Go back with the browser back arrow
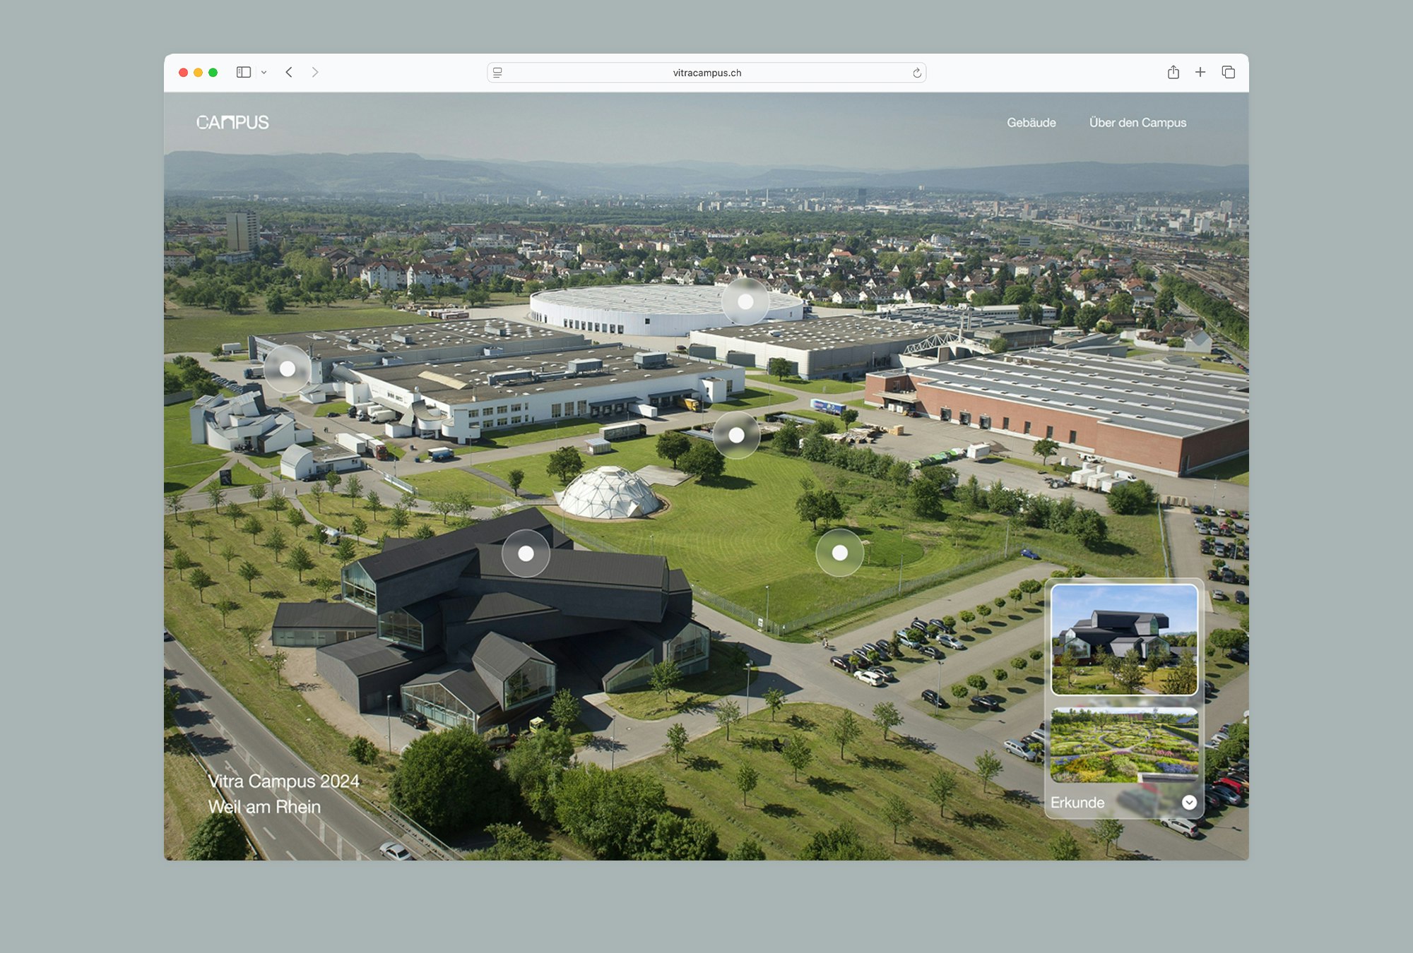 (x=289, y=72)
